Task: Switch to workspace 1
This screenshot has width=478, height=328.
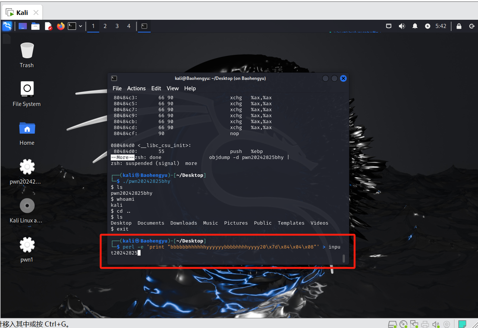Action: coord(93,26)
